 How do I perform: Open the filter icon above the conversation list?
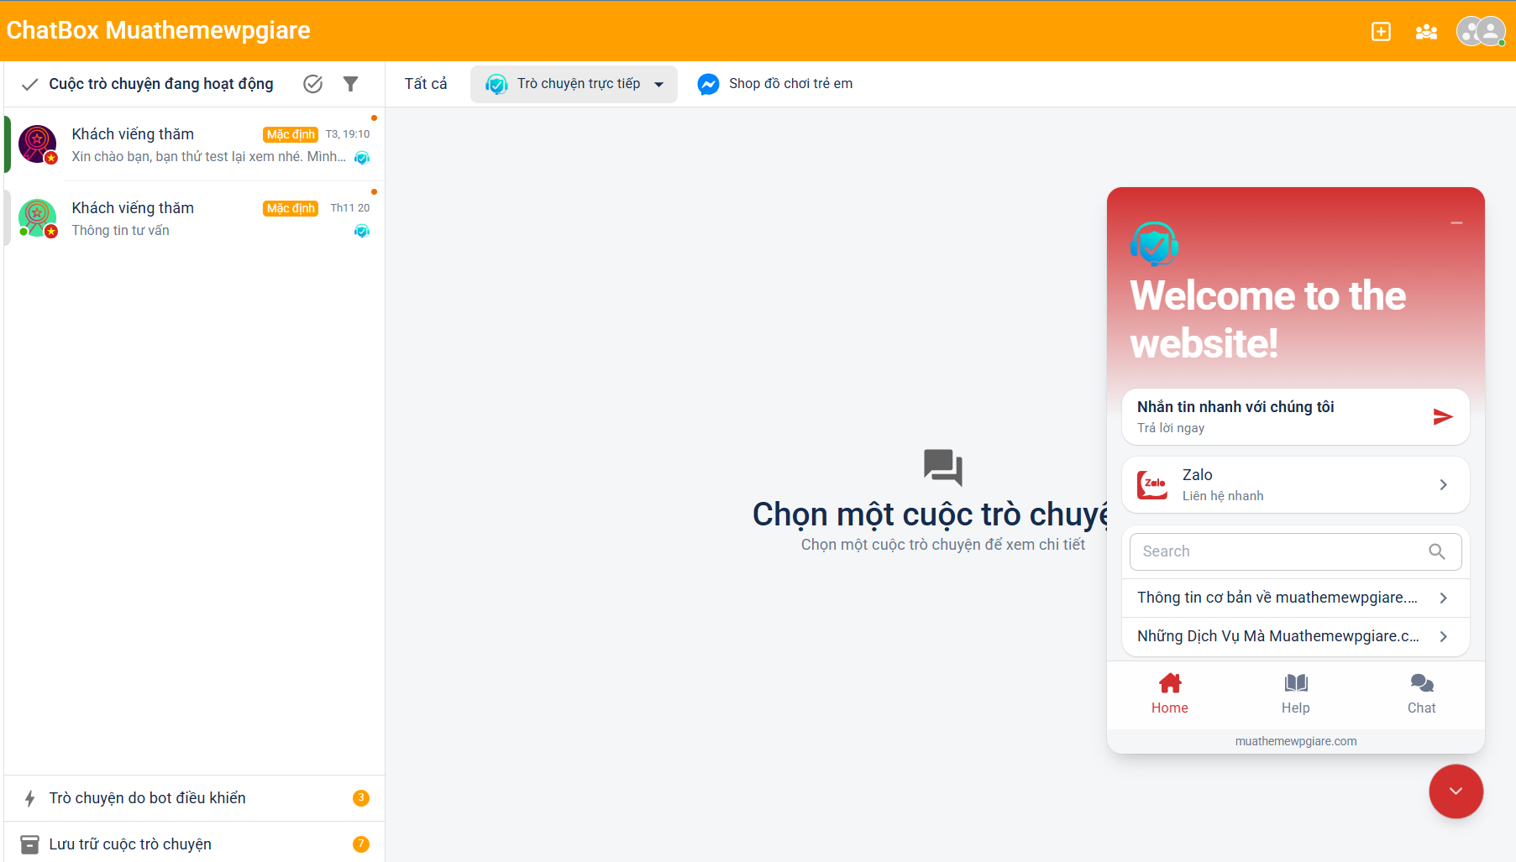(351, 83)
